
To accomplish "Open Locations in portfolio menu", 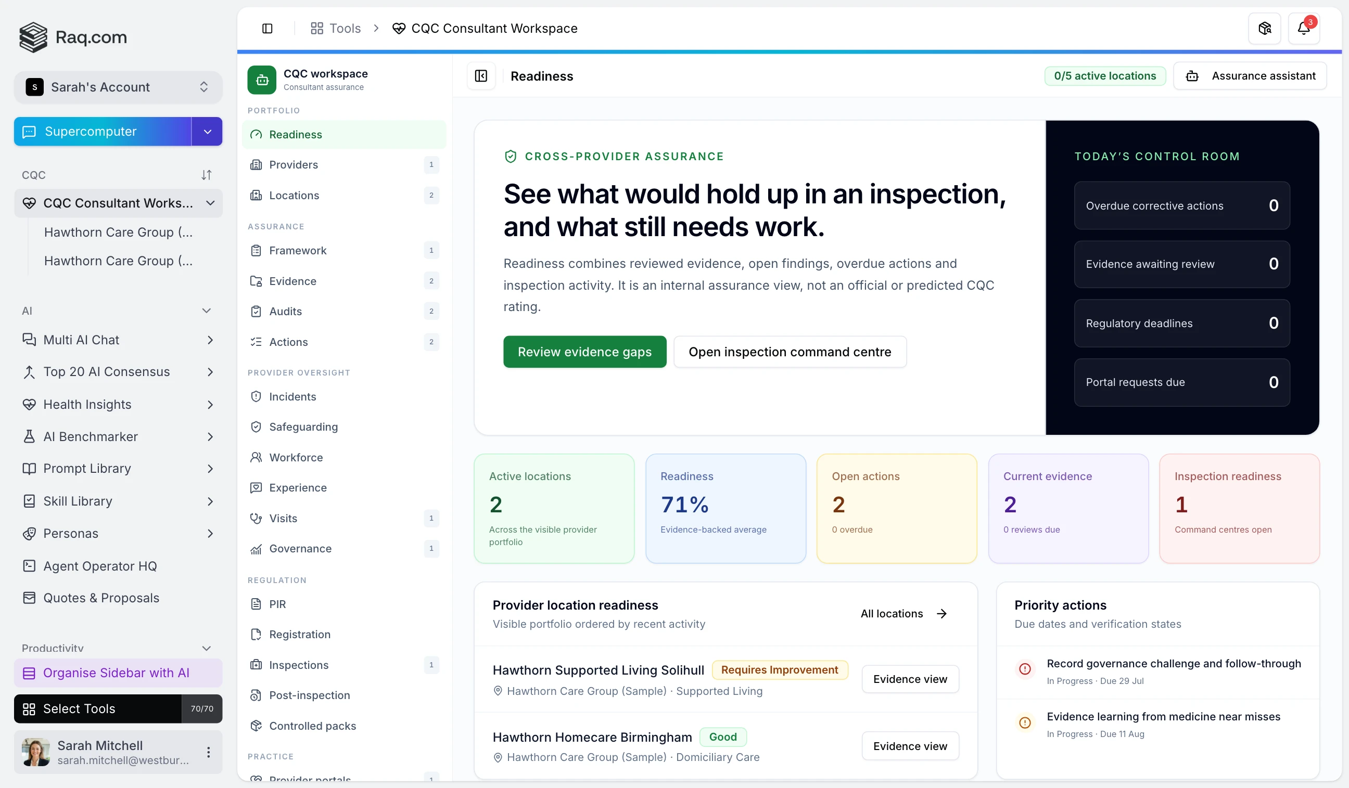I will pos(343,195).
